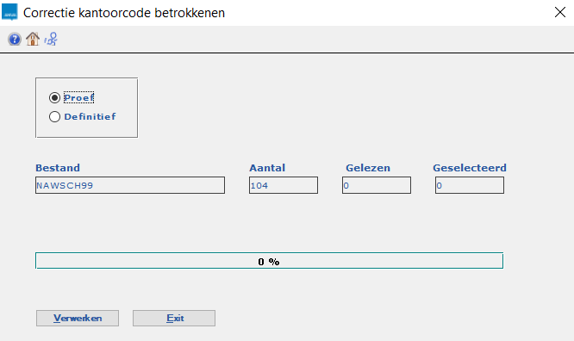Image resolution: width=574 pixels, height=341 pixels.
Task: Click the Gelezen heading label
Action: [x=368, y=168]
